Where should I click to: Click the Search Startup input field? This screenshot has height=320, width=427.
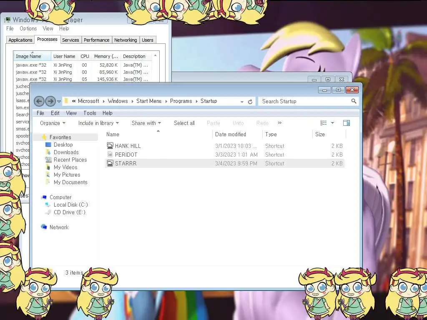tap(305, 102)
